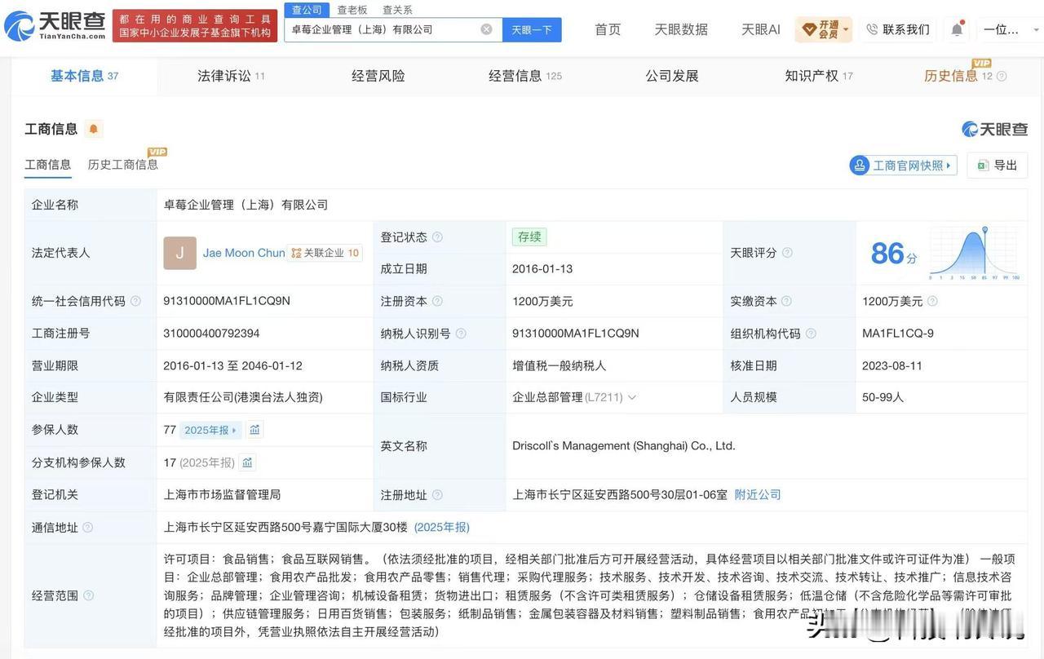The height and width of the screenshot is (659, 1044).
Task: Clear the search box with the X icon
Action: (x=486, y=29)
